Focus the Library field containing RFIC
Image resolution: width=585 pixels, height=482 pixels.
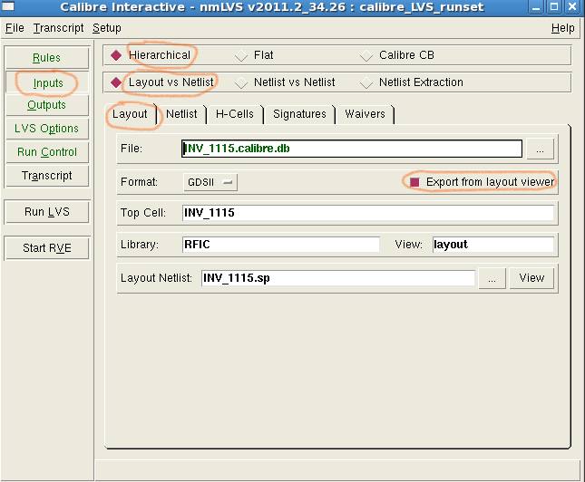tap(281, 245)
